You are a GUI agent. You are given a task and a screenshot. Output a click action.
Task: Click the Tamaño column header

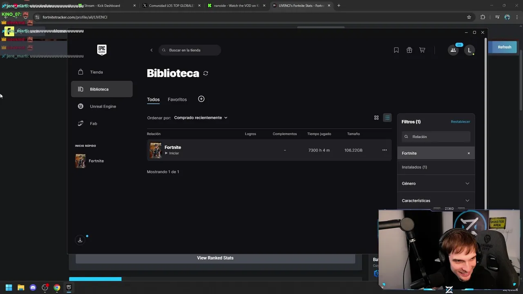353,134
